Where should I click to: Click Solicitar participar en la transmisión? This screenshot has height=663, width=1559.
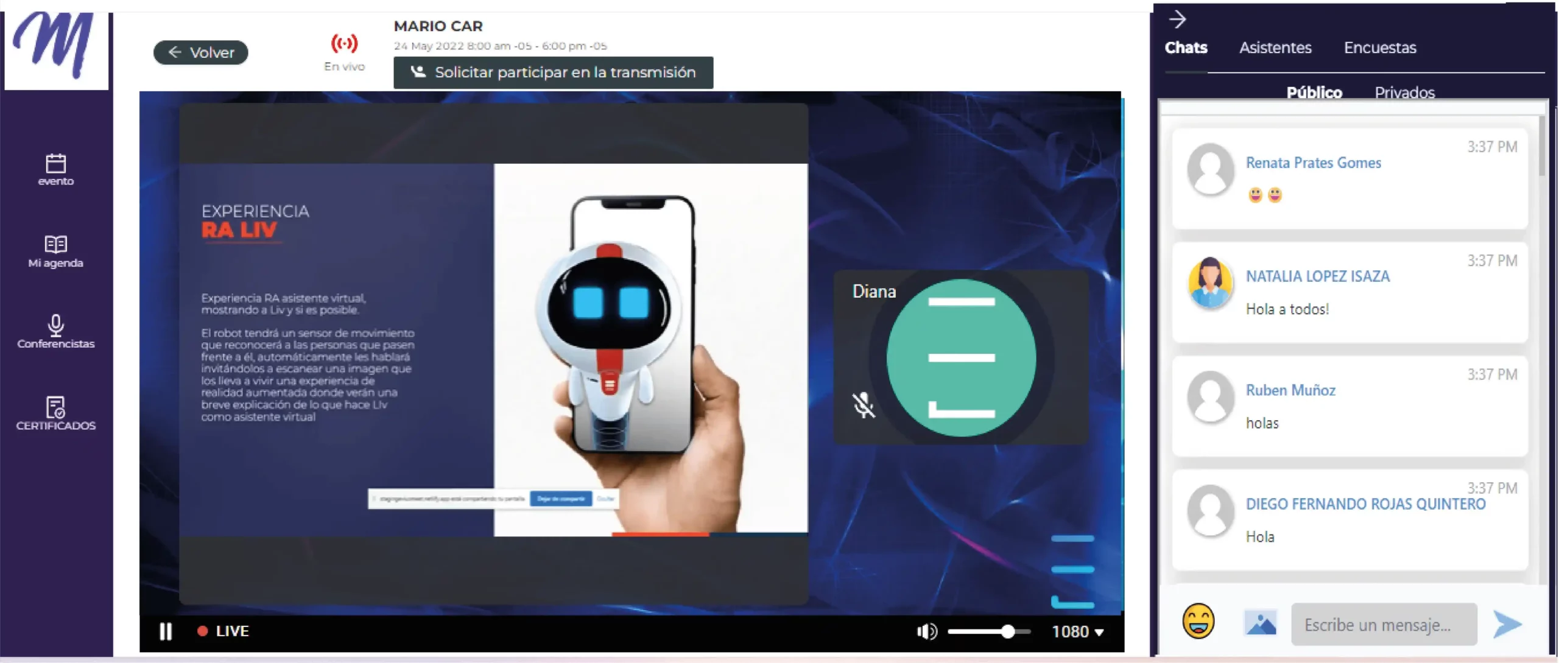coord(553,72)
